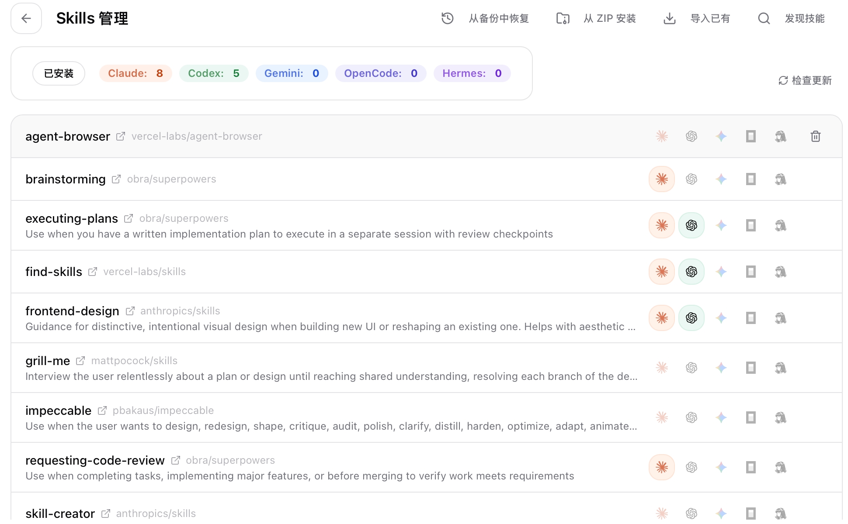Screen dimensions: 848x524
Task: Click the discover skills search icon
Action: coord(764,18)
